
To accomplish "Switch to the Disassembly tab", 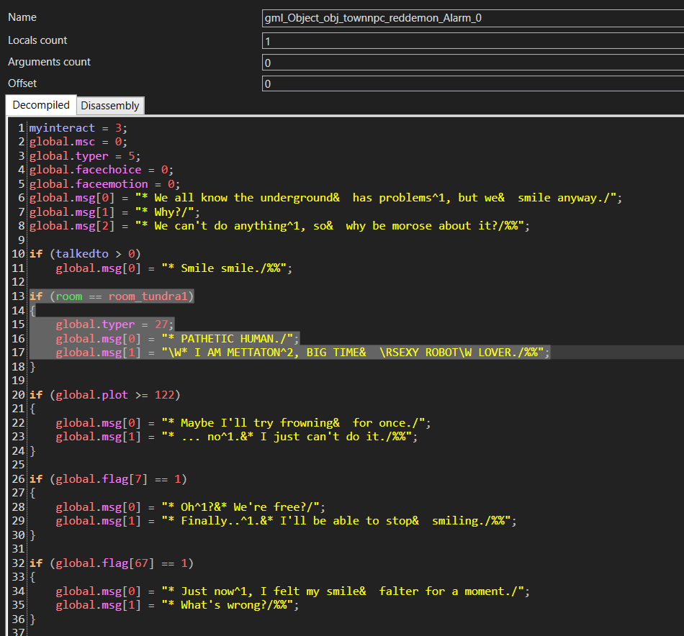I will pyautogui.click(x=110, y=106).
